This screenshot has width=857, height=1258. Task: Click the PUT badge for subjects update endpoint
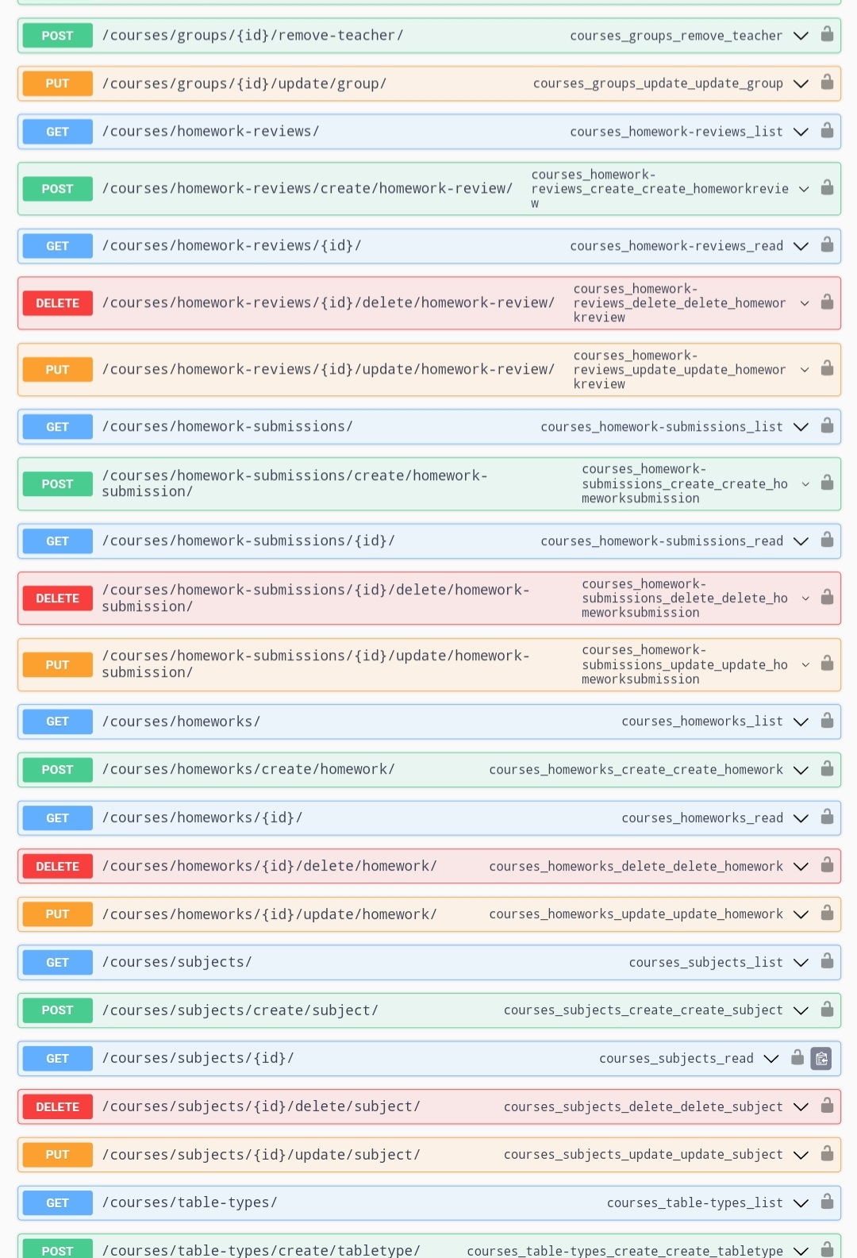coord(57,1155)
